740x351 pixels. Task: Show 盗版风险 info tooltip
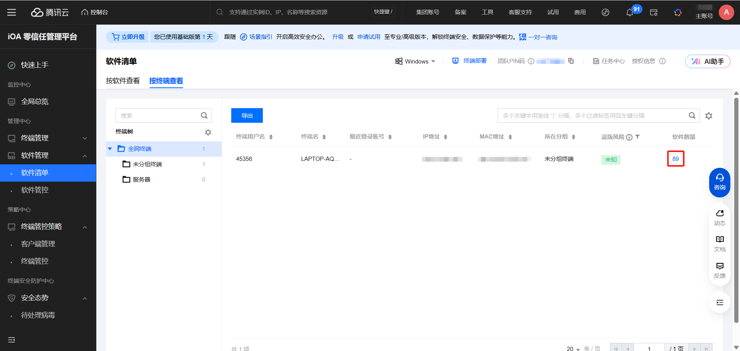tap(629, 137)
